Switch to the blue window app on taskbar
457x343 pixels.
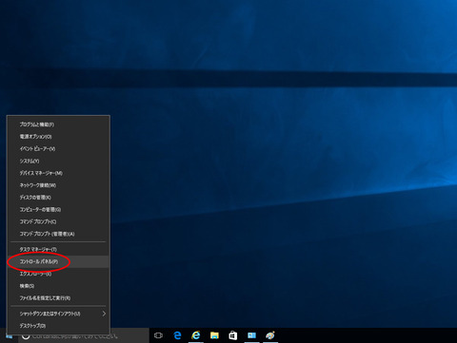click(251, 335)
